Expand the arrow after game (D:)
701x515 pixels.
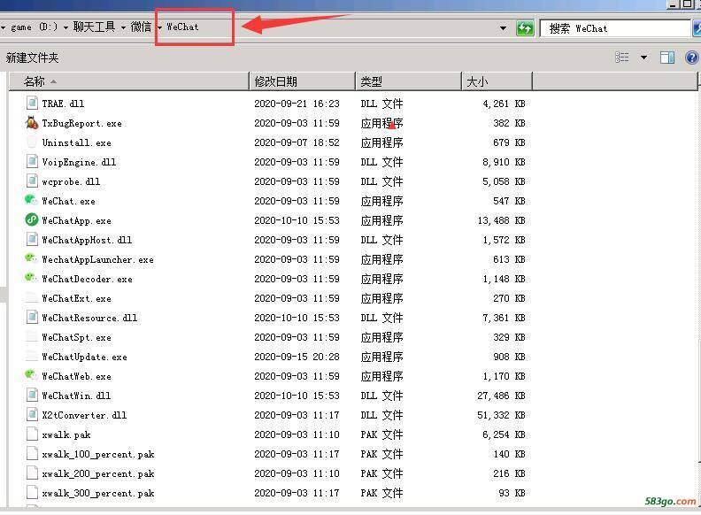65,27
